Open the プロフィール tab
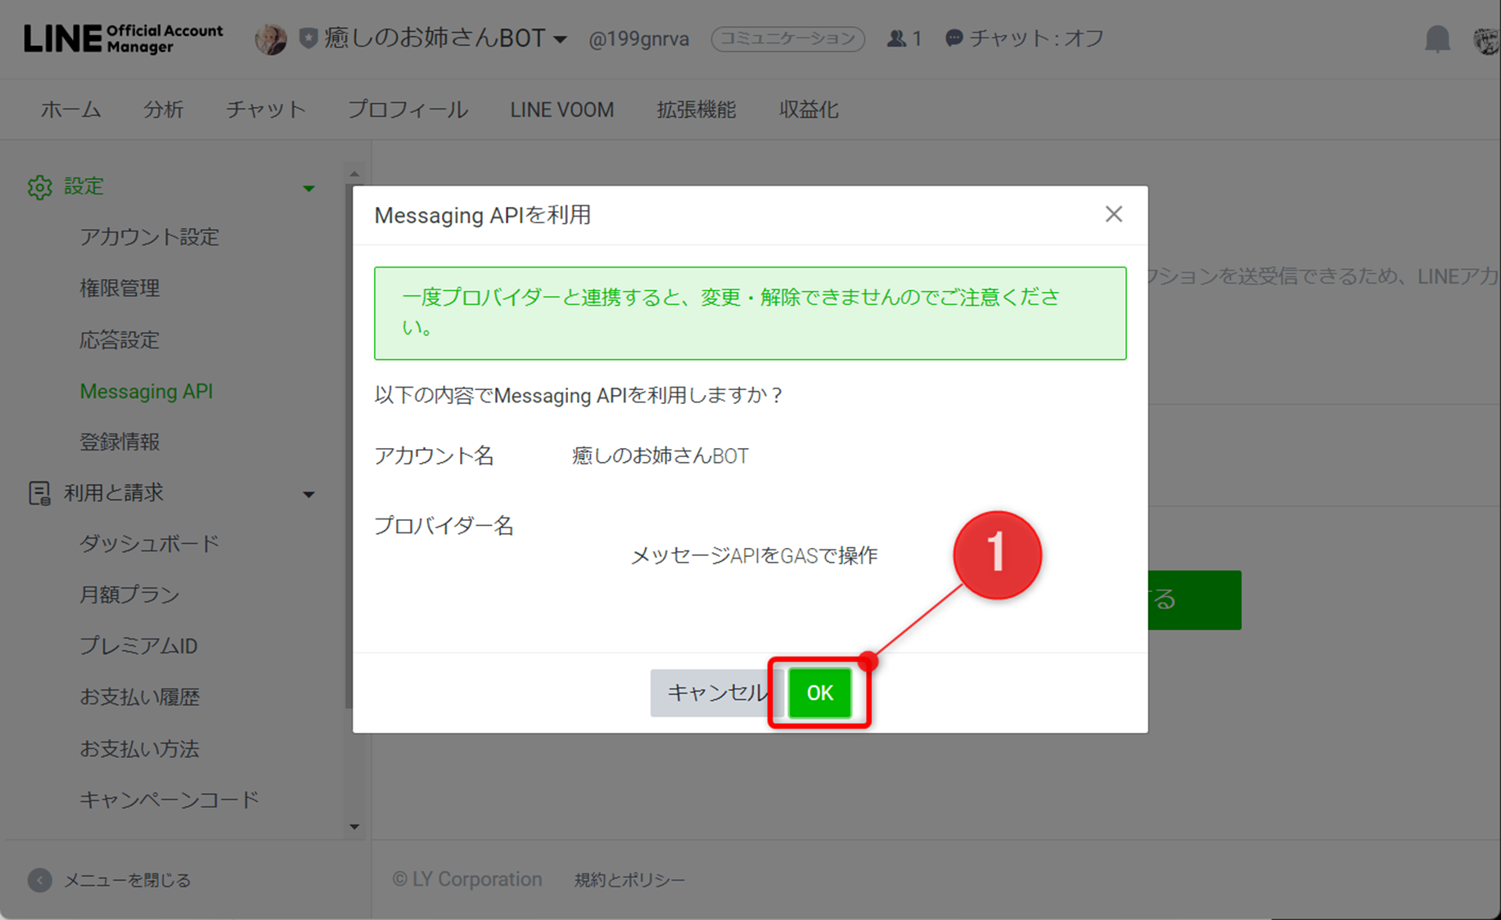Viewport: 1501px width, 920px height. (408, 110)
